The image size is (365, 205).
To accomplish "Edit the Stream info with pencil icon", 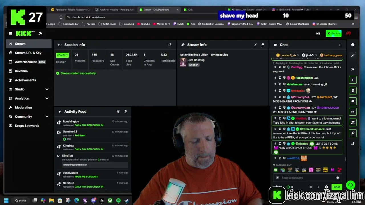I will (x=255, y=45).
